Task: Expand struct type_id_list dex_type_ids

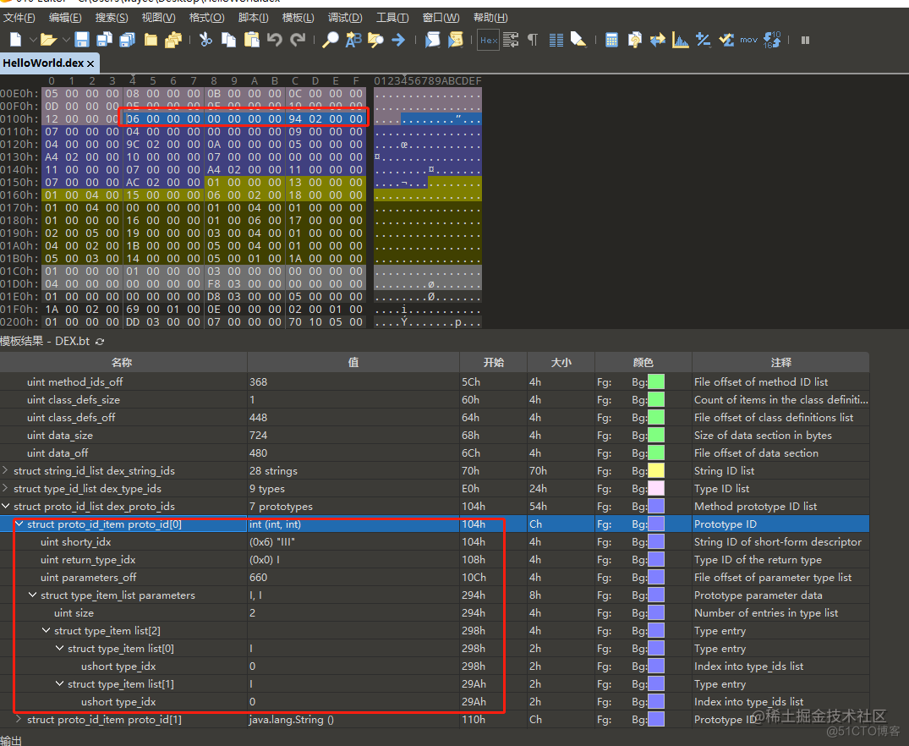Action: point(5,488)
